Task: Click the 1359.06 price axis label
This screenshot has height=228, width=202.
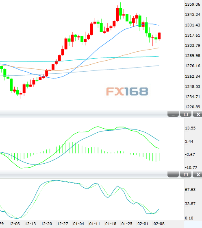Action: click(192, 4)
